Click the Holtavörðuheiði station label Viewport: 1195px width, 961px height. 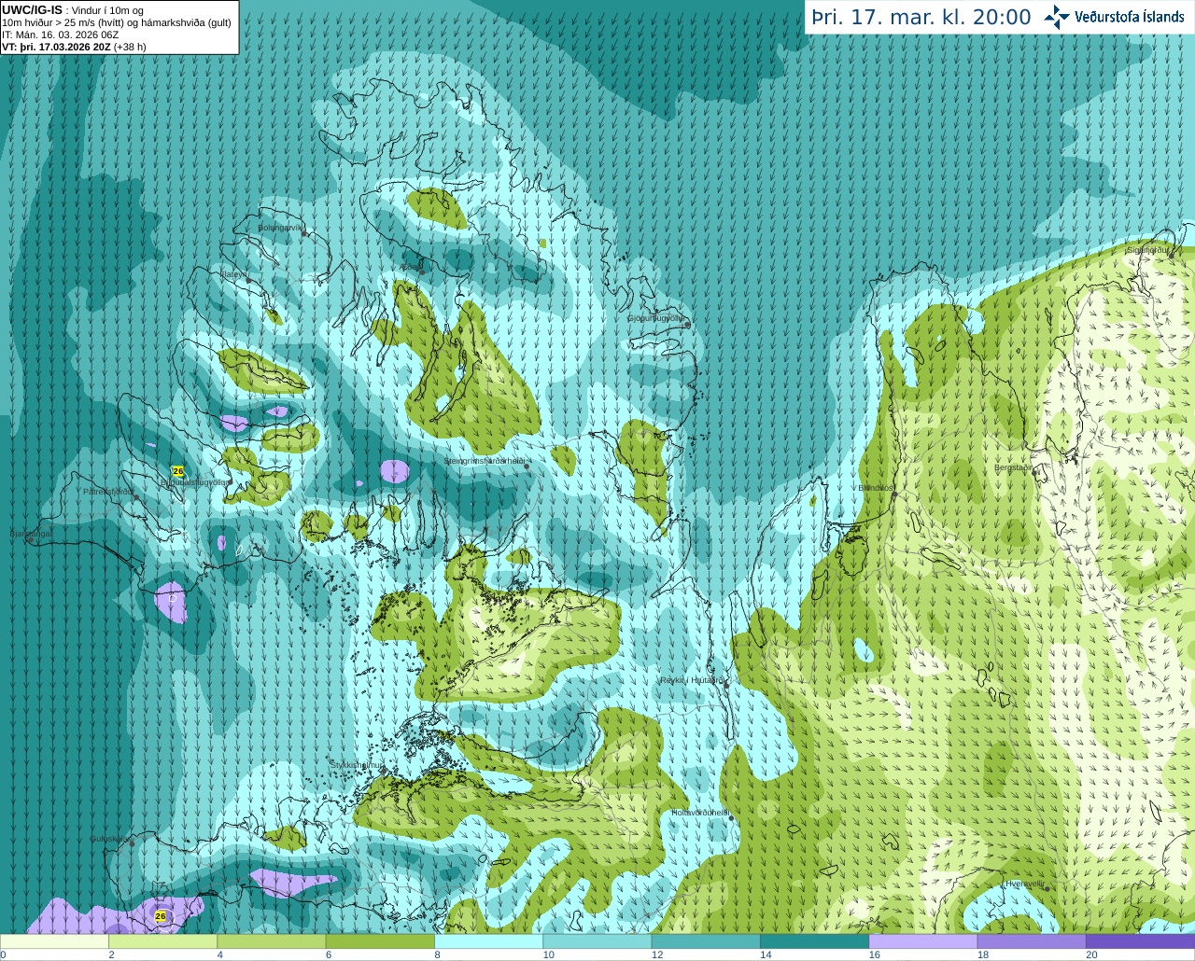(700, 813)
